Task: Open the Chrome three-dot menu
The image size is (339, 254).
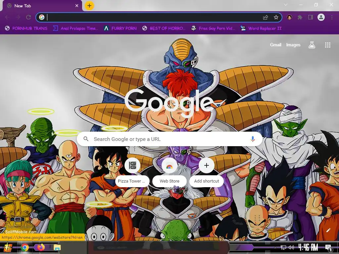Action: (x=332, y=17)
